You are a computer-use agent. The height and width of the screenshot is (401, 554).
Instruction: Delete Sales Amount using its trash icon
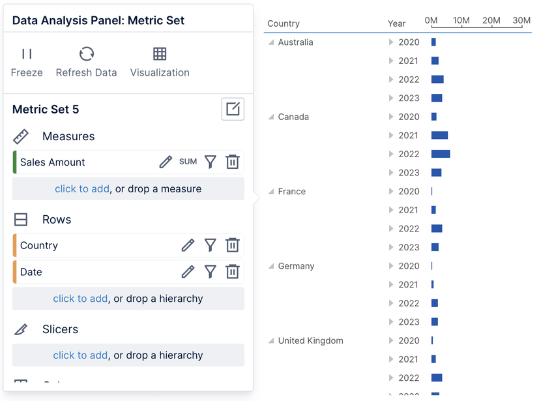(233, 162)
